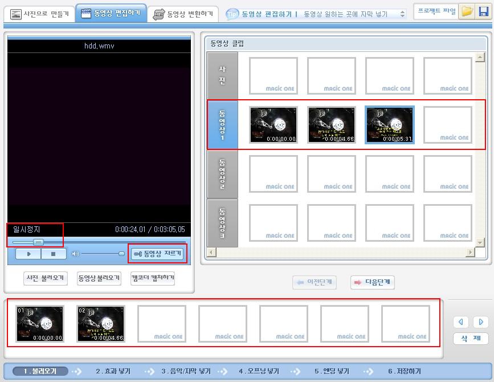
Task: Select clip thumbnail at 0:00:05.31
Action: 390,125
